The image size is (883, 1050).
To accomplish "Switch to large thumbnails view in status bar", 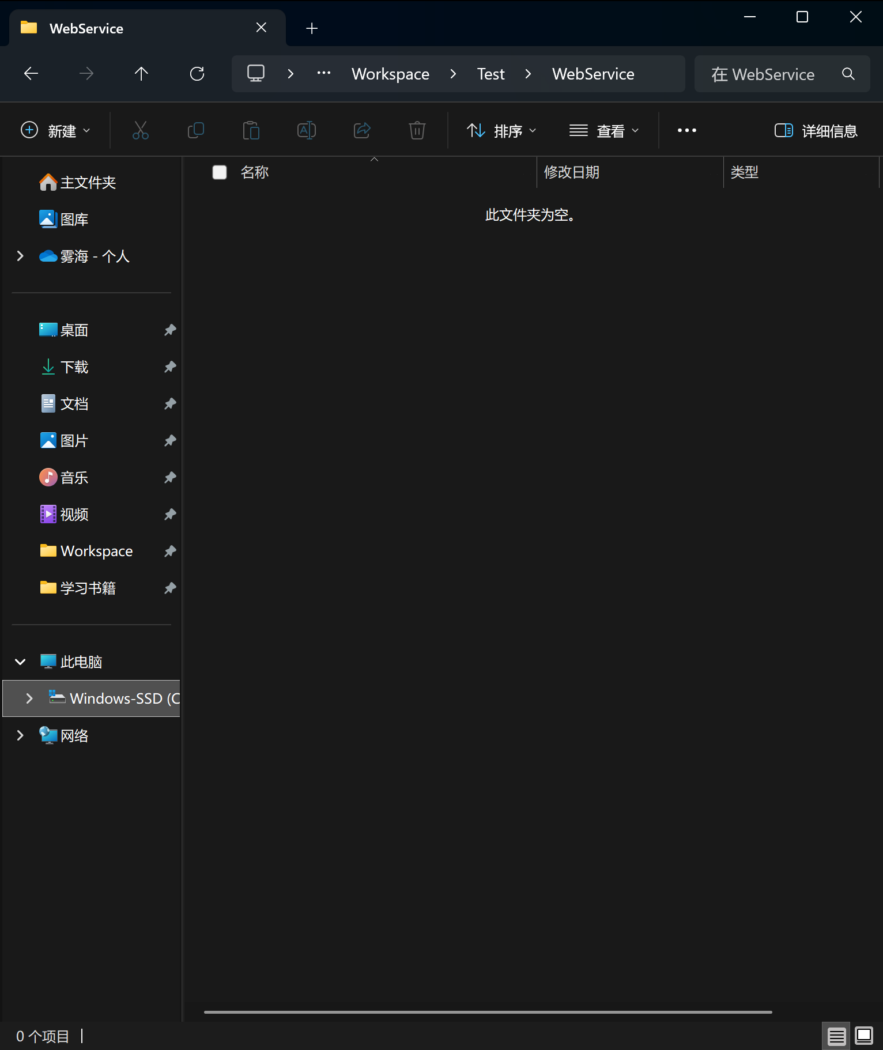I will pos(864,1036).
